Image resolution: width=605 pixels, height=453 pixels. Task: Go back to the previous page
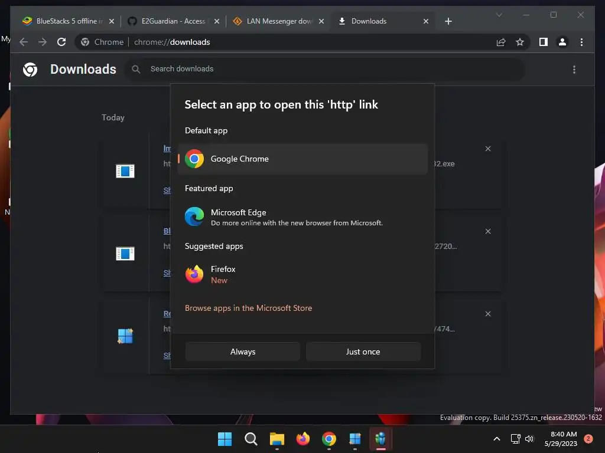(24, 42)
